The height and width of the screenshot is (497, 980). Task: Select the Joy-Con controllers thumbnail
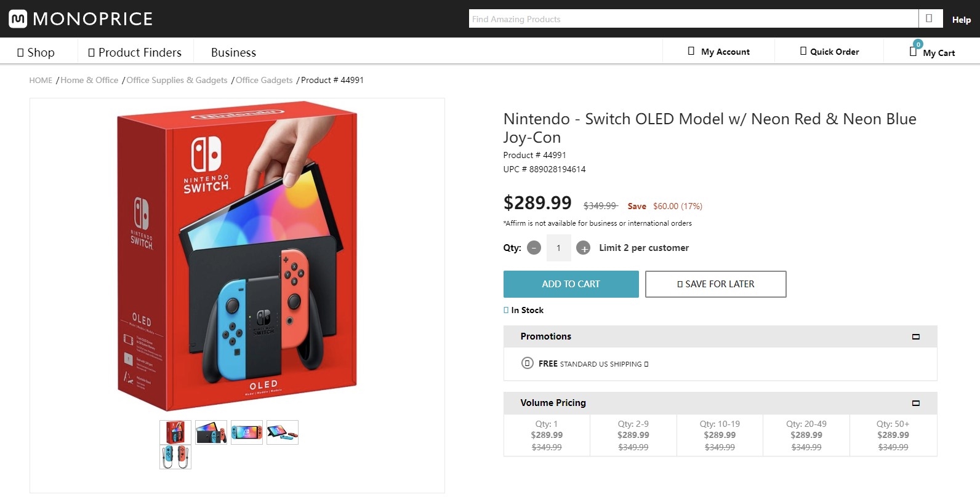pyautogui.click(x=175, y=457)
